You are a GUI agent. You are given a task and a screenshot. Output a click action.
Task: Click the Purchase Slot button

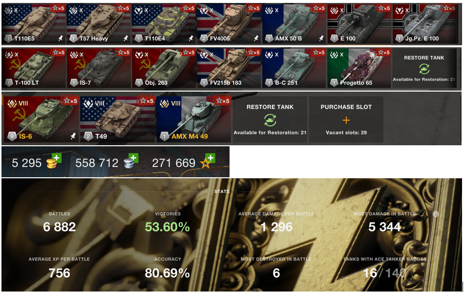(346, 119)
